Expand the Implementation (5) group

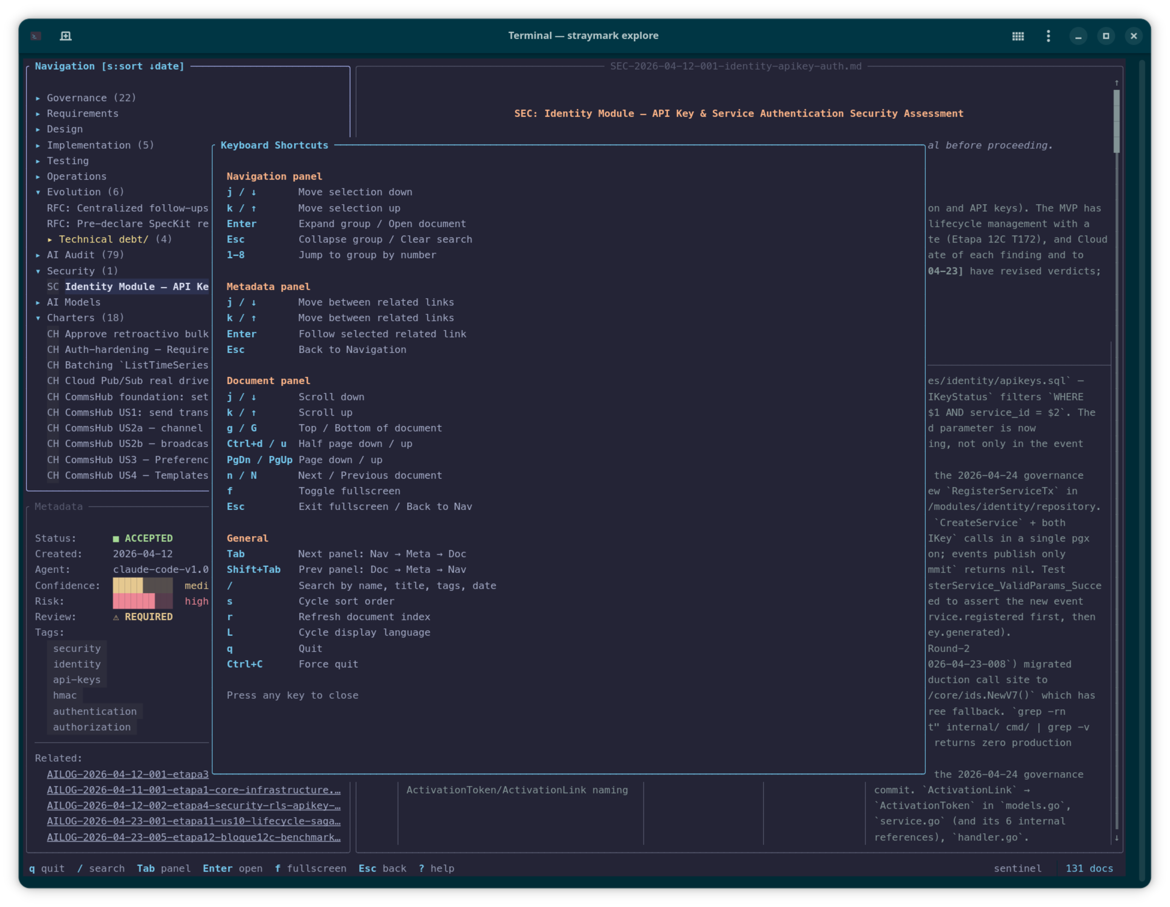94,145
